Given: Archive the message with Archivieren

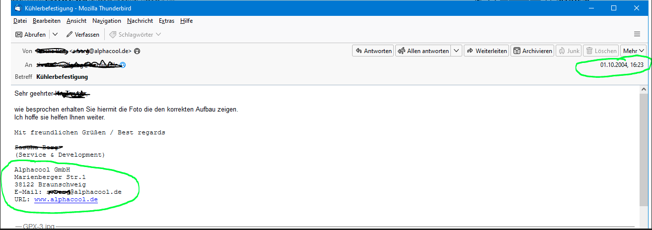Looking at the screenshot, I should click(x=532, y=51).
